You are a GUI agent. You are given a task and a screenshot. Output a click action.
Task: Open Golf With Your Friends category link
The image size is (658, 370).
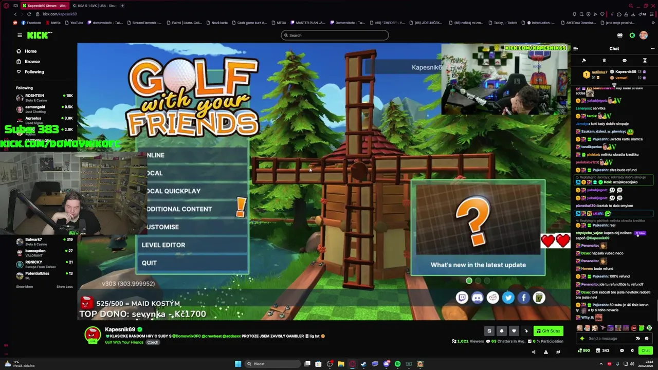(x=124, y=342)
